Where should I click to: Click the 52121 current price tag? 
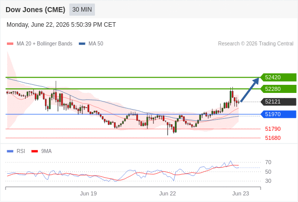coord(278,102)
